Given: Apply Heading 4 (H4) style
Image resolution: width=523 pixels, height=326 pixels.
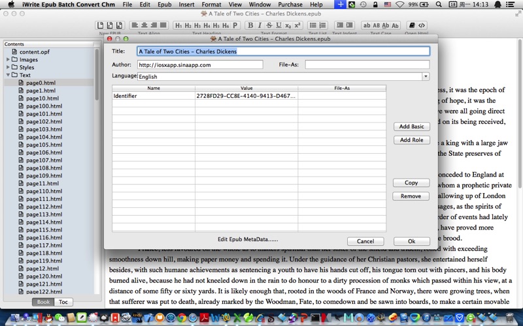Looking at the screenshot, I should point(207,25).
